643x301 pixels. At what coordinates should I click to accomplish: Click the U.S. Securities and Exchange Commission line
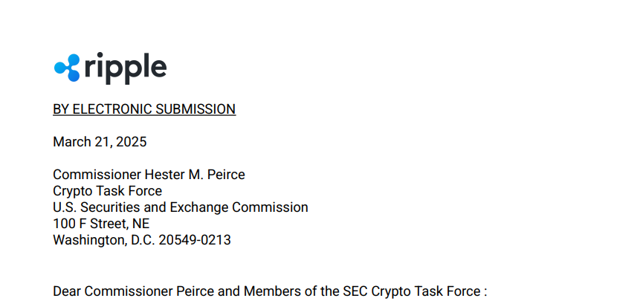[181, 207]
